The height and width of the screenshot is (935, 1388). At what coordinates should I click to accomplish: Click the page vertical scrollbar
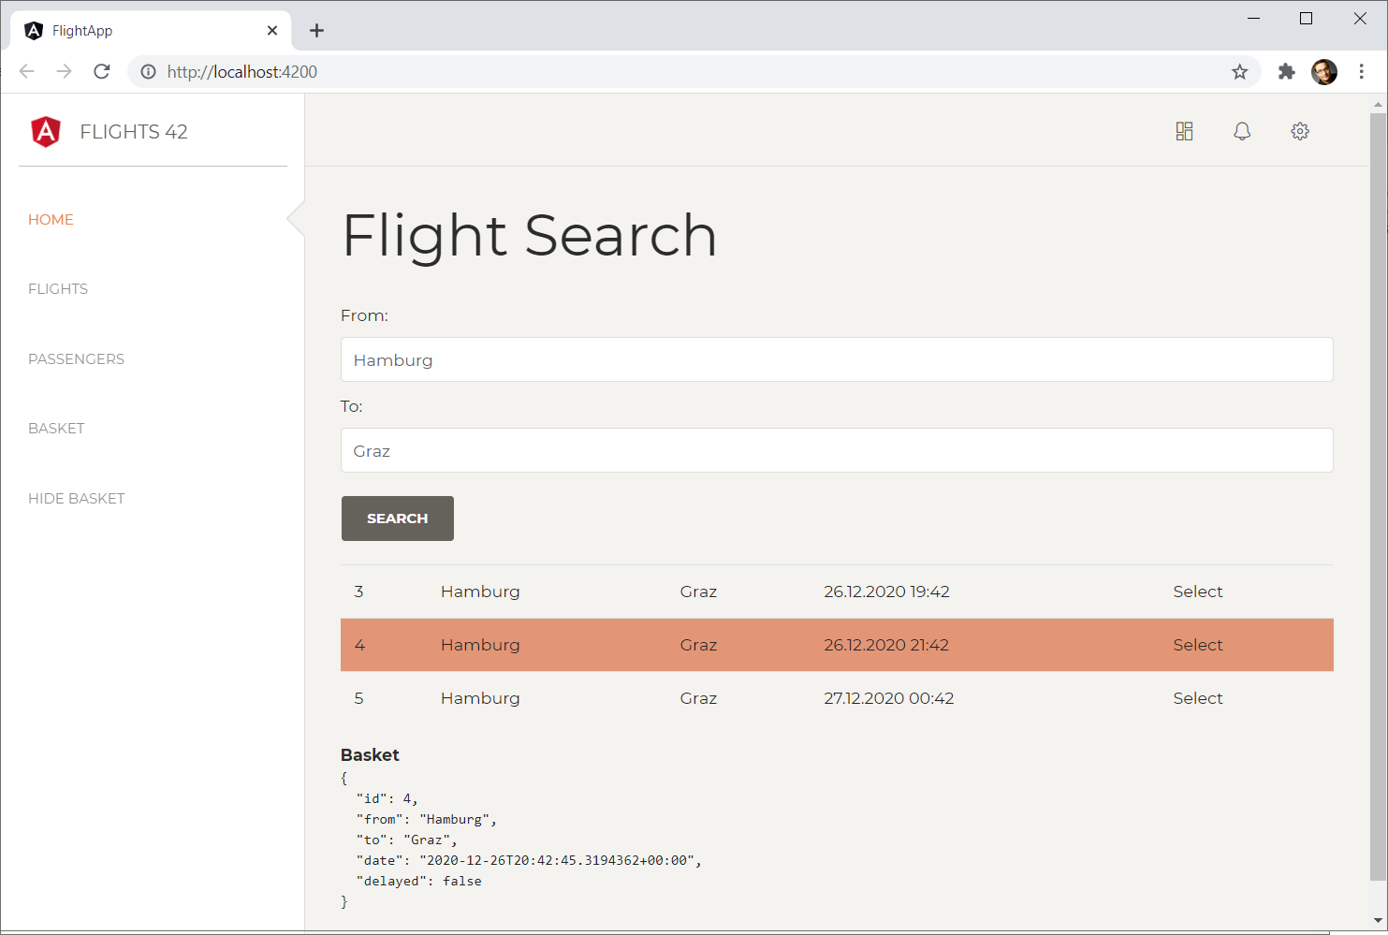(x=1378, y=496)
